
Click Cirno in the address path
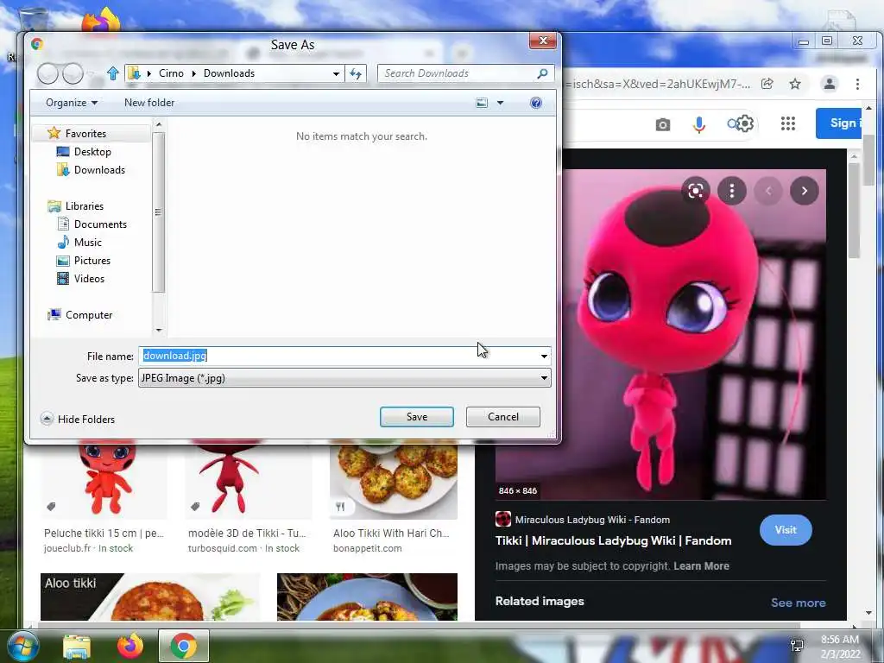pos(171,73)
